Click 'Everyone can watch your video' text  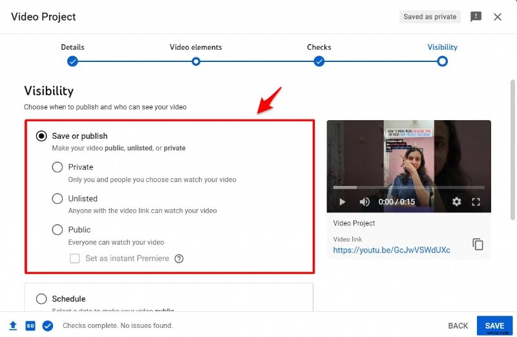click(x=116, y=242)
